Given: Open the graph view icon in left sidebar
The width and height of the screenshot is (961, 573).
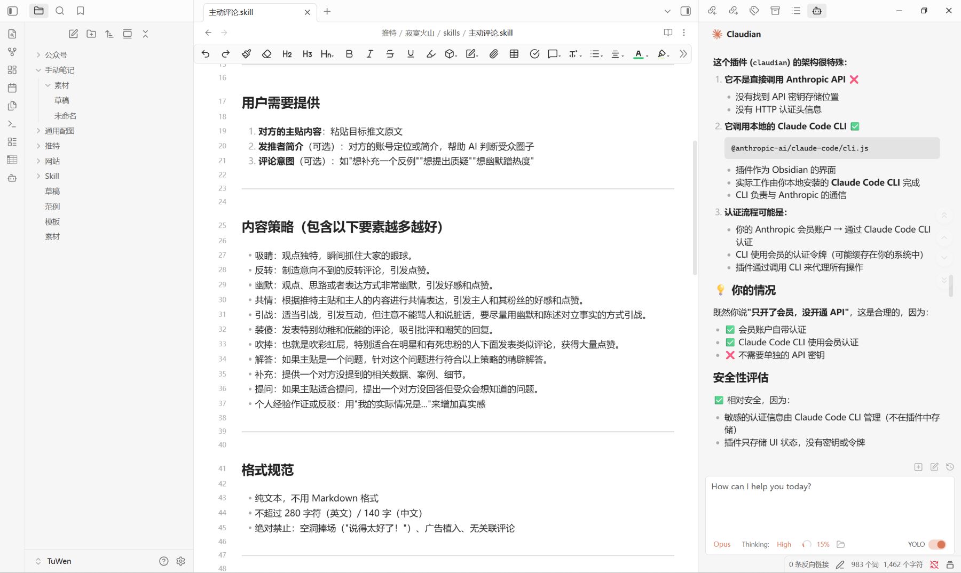Looking at the screenshot, I should pos(12,52).
